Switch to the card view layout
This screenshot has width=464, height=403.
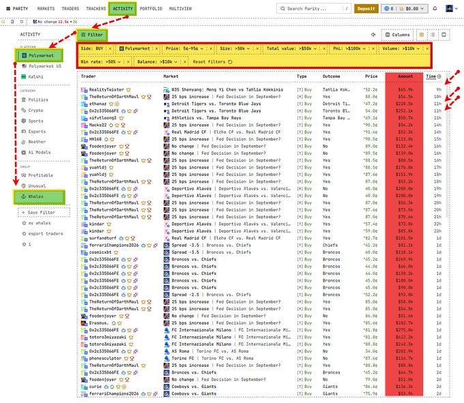444,35
